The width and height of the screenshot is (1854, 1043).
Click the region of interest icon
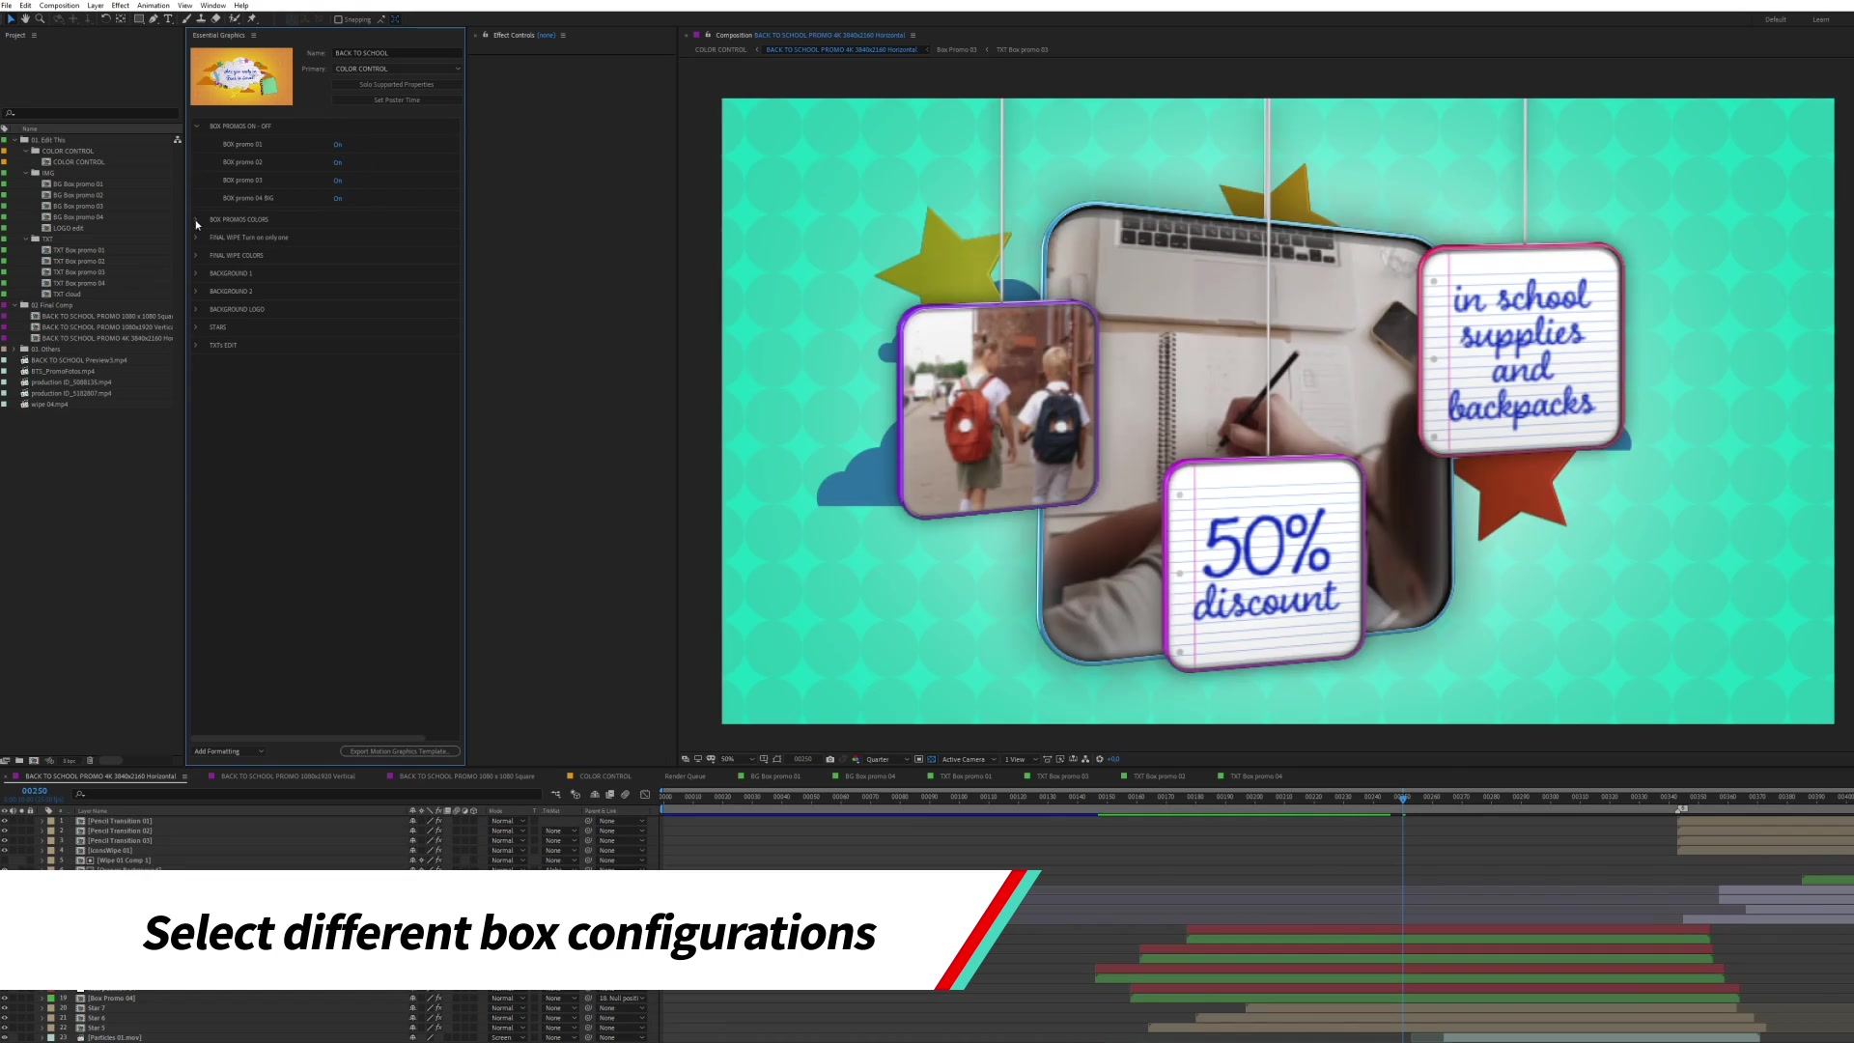point(918,759)
